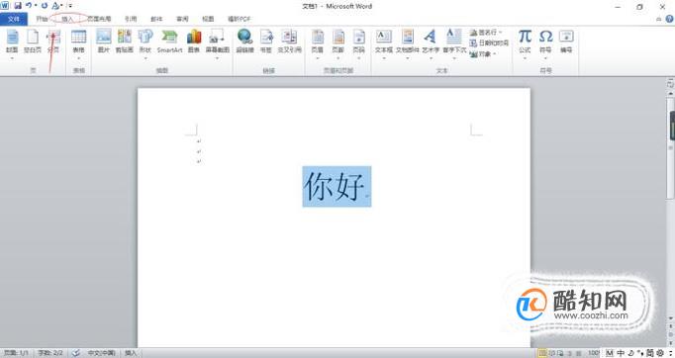This screenshot has width=675, height=358.
Task: Open the WordArt (艺术字) gallery
Action: (x=431, y=43)
